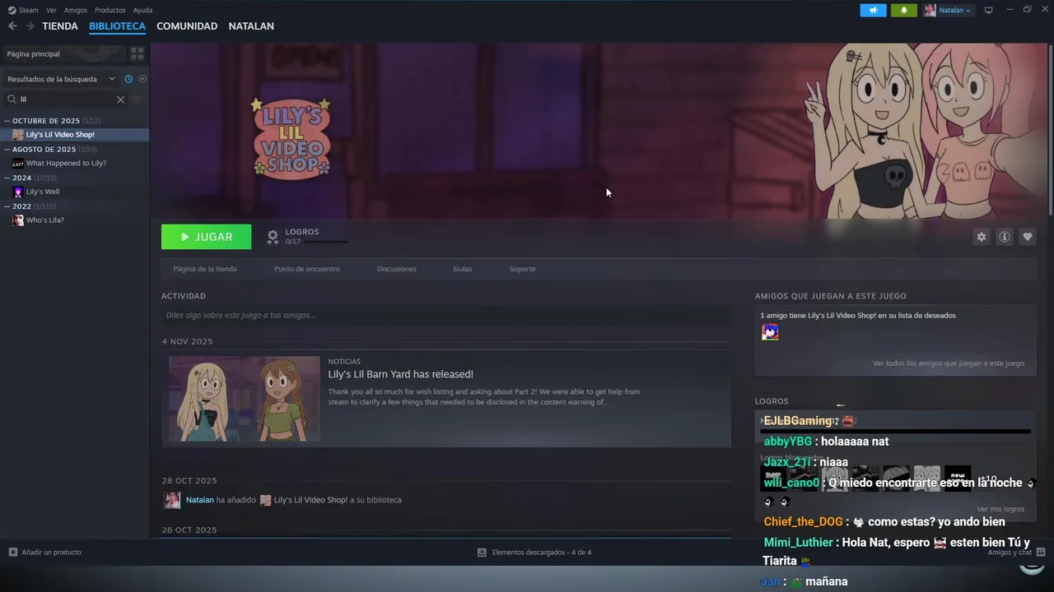Viewport: 1054px width, 592px height.
Task: Open Punto de encuentro link
Action: [x=307, y=269]
